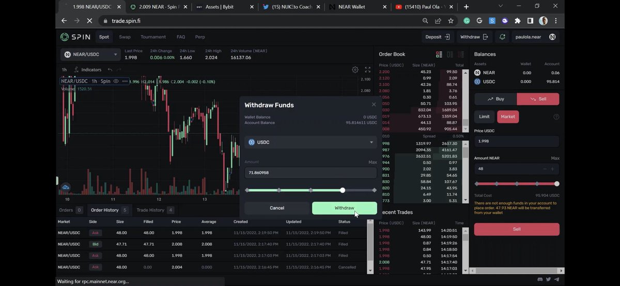Select the bids-only order book view icon
Viewport: 620px width, 286px height.
tap(450, 54)
